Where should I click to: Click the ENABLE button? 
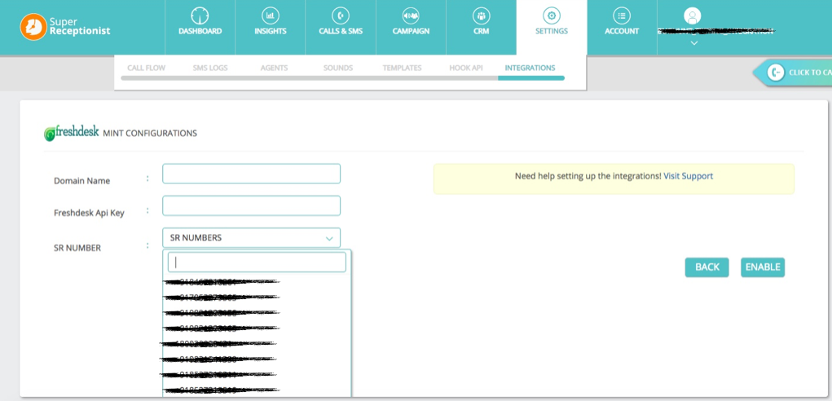point(763,267)
